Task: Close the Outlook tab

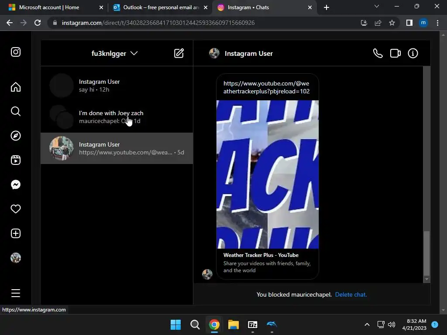Action: pyautogui.click(x=206, y=7)
